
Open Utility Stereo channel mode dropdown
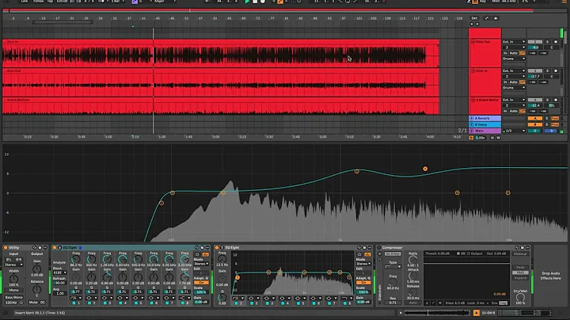(13, 265)
